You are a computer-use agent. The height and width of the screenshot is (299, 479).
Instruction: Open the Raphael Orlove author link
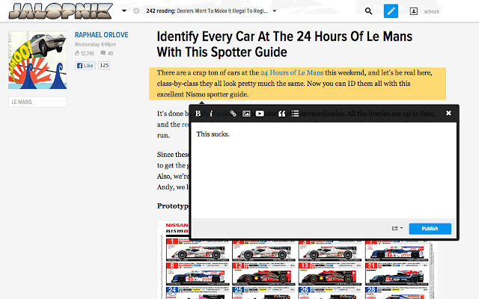click(101, 34)
